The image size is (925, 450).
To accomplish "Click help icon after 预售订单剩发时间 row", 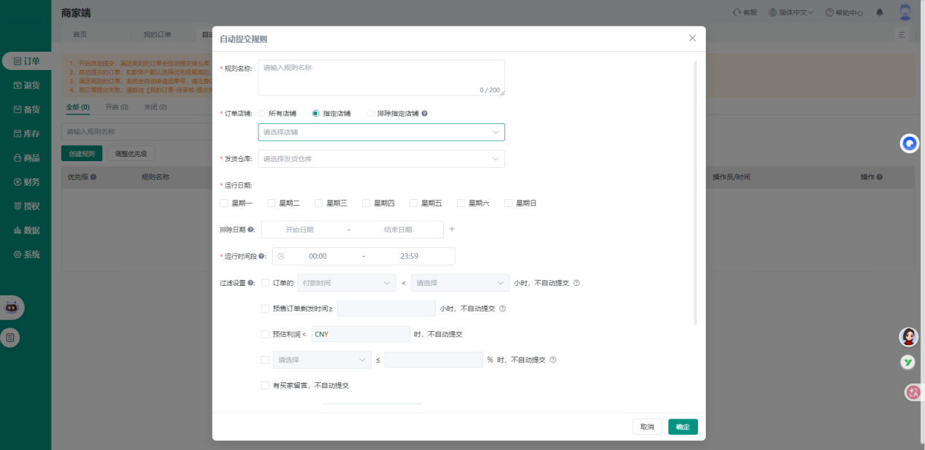I will [502, 309].
